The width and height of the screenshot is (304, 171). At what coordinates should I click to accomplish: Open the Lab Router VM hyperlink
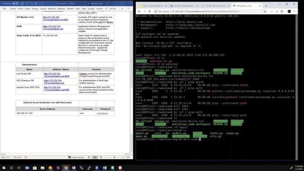57,75
